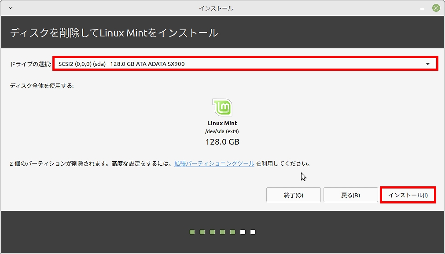Quit installer via 終了(Q) button

coord(293,195)
